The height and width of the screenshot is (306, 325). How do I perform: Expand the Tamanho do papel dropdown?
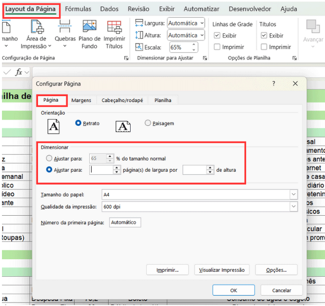coord(293,194)
